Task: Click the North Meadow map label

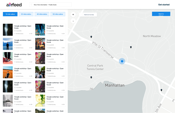Action: [152, 36]
